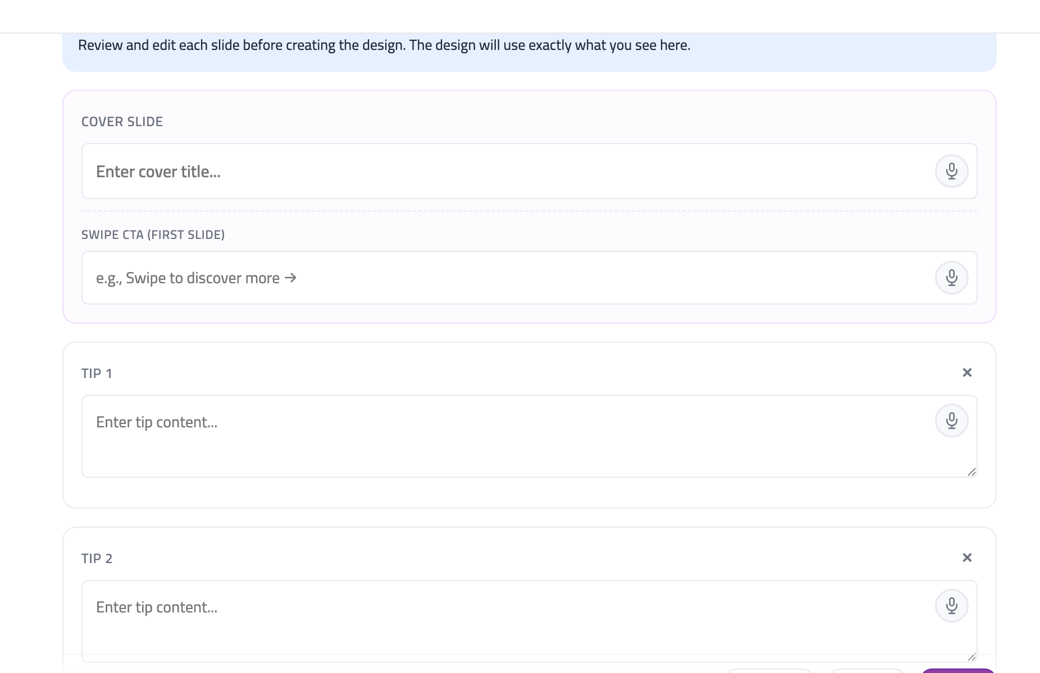Click the microphone icon in the Swipe CTA field

(x=952, y=277)
